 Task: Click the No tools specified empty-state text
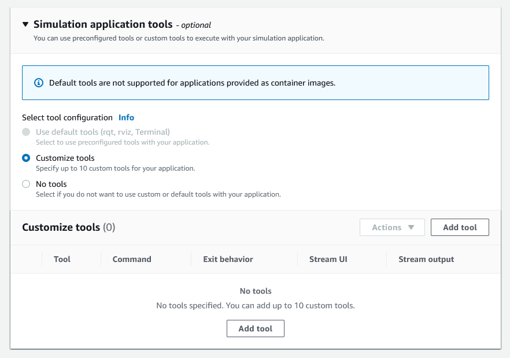(255, 305)
